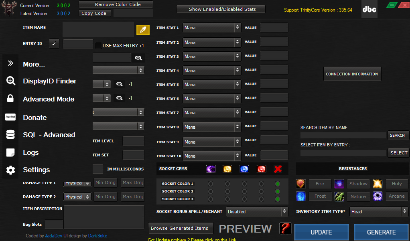Select the green radio for Socket Color 1

[278, 184]
